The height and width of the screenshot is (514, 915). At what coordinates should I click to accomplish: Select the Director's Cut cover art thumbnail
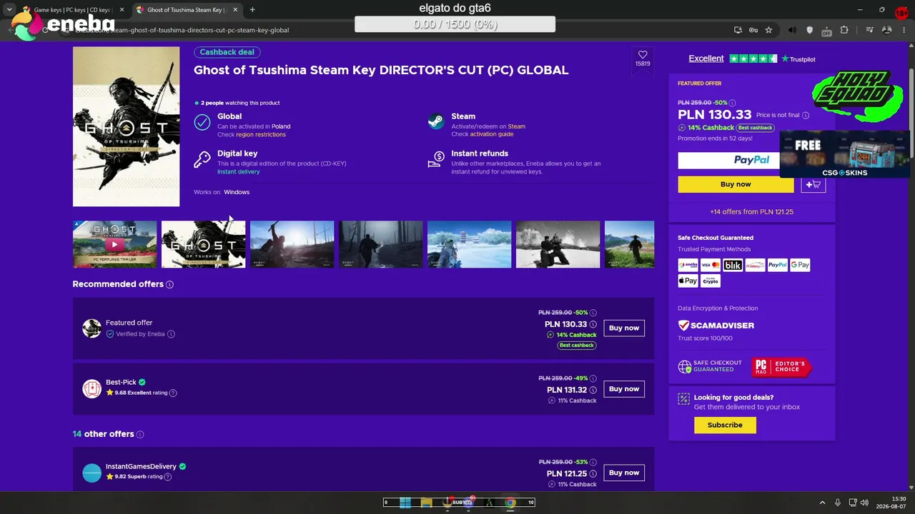coord(203,244)
